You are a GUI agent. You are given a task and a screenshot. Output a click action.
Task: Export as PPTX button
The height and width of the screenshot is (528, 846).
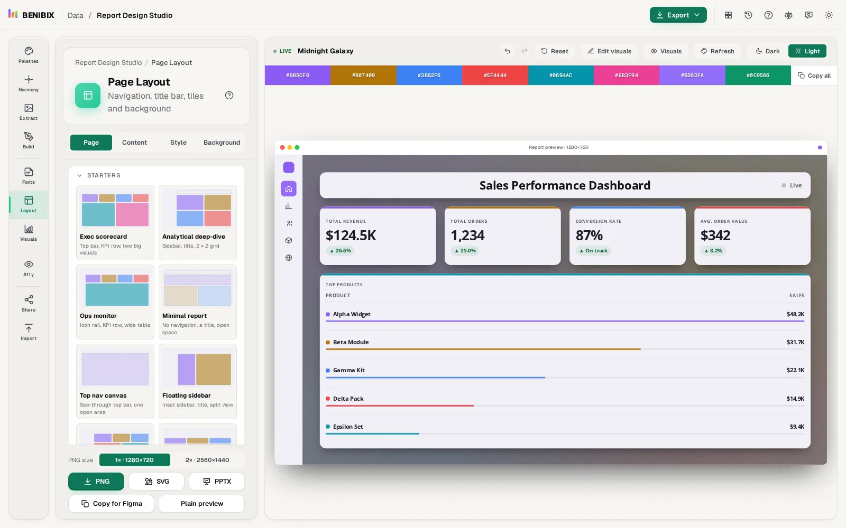217,482
